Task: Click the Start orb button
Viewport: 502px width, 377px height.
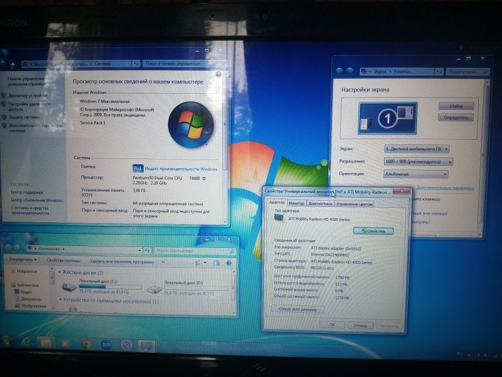Action: [x=6, y=341]
